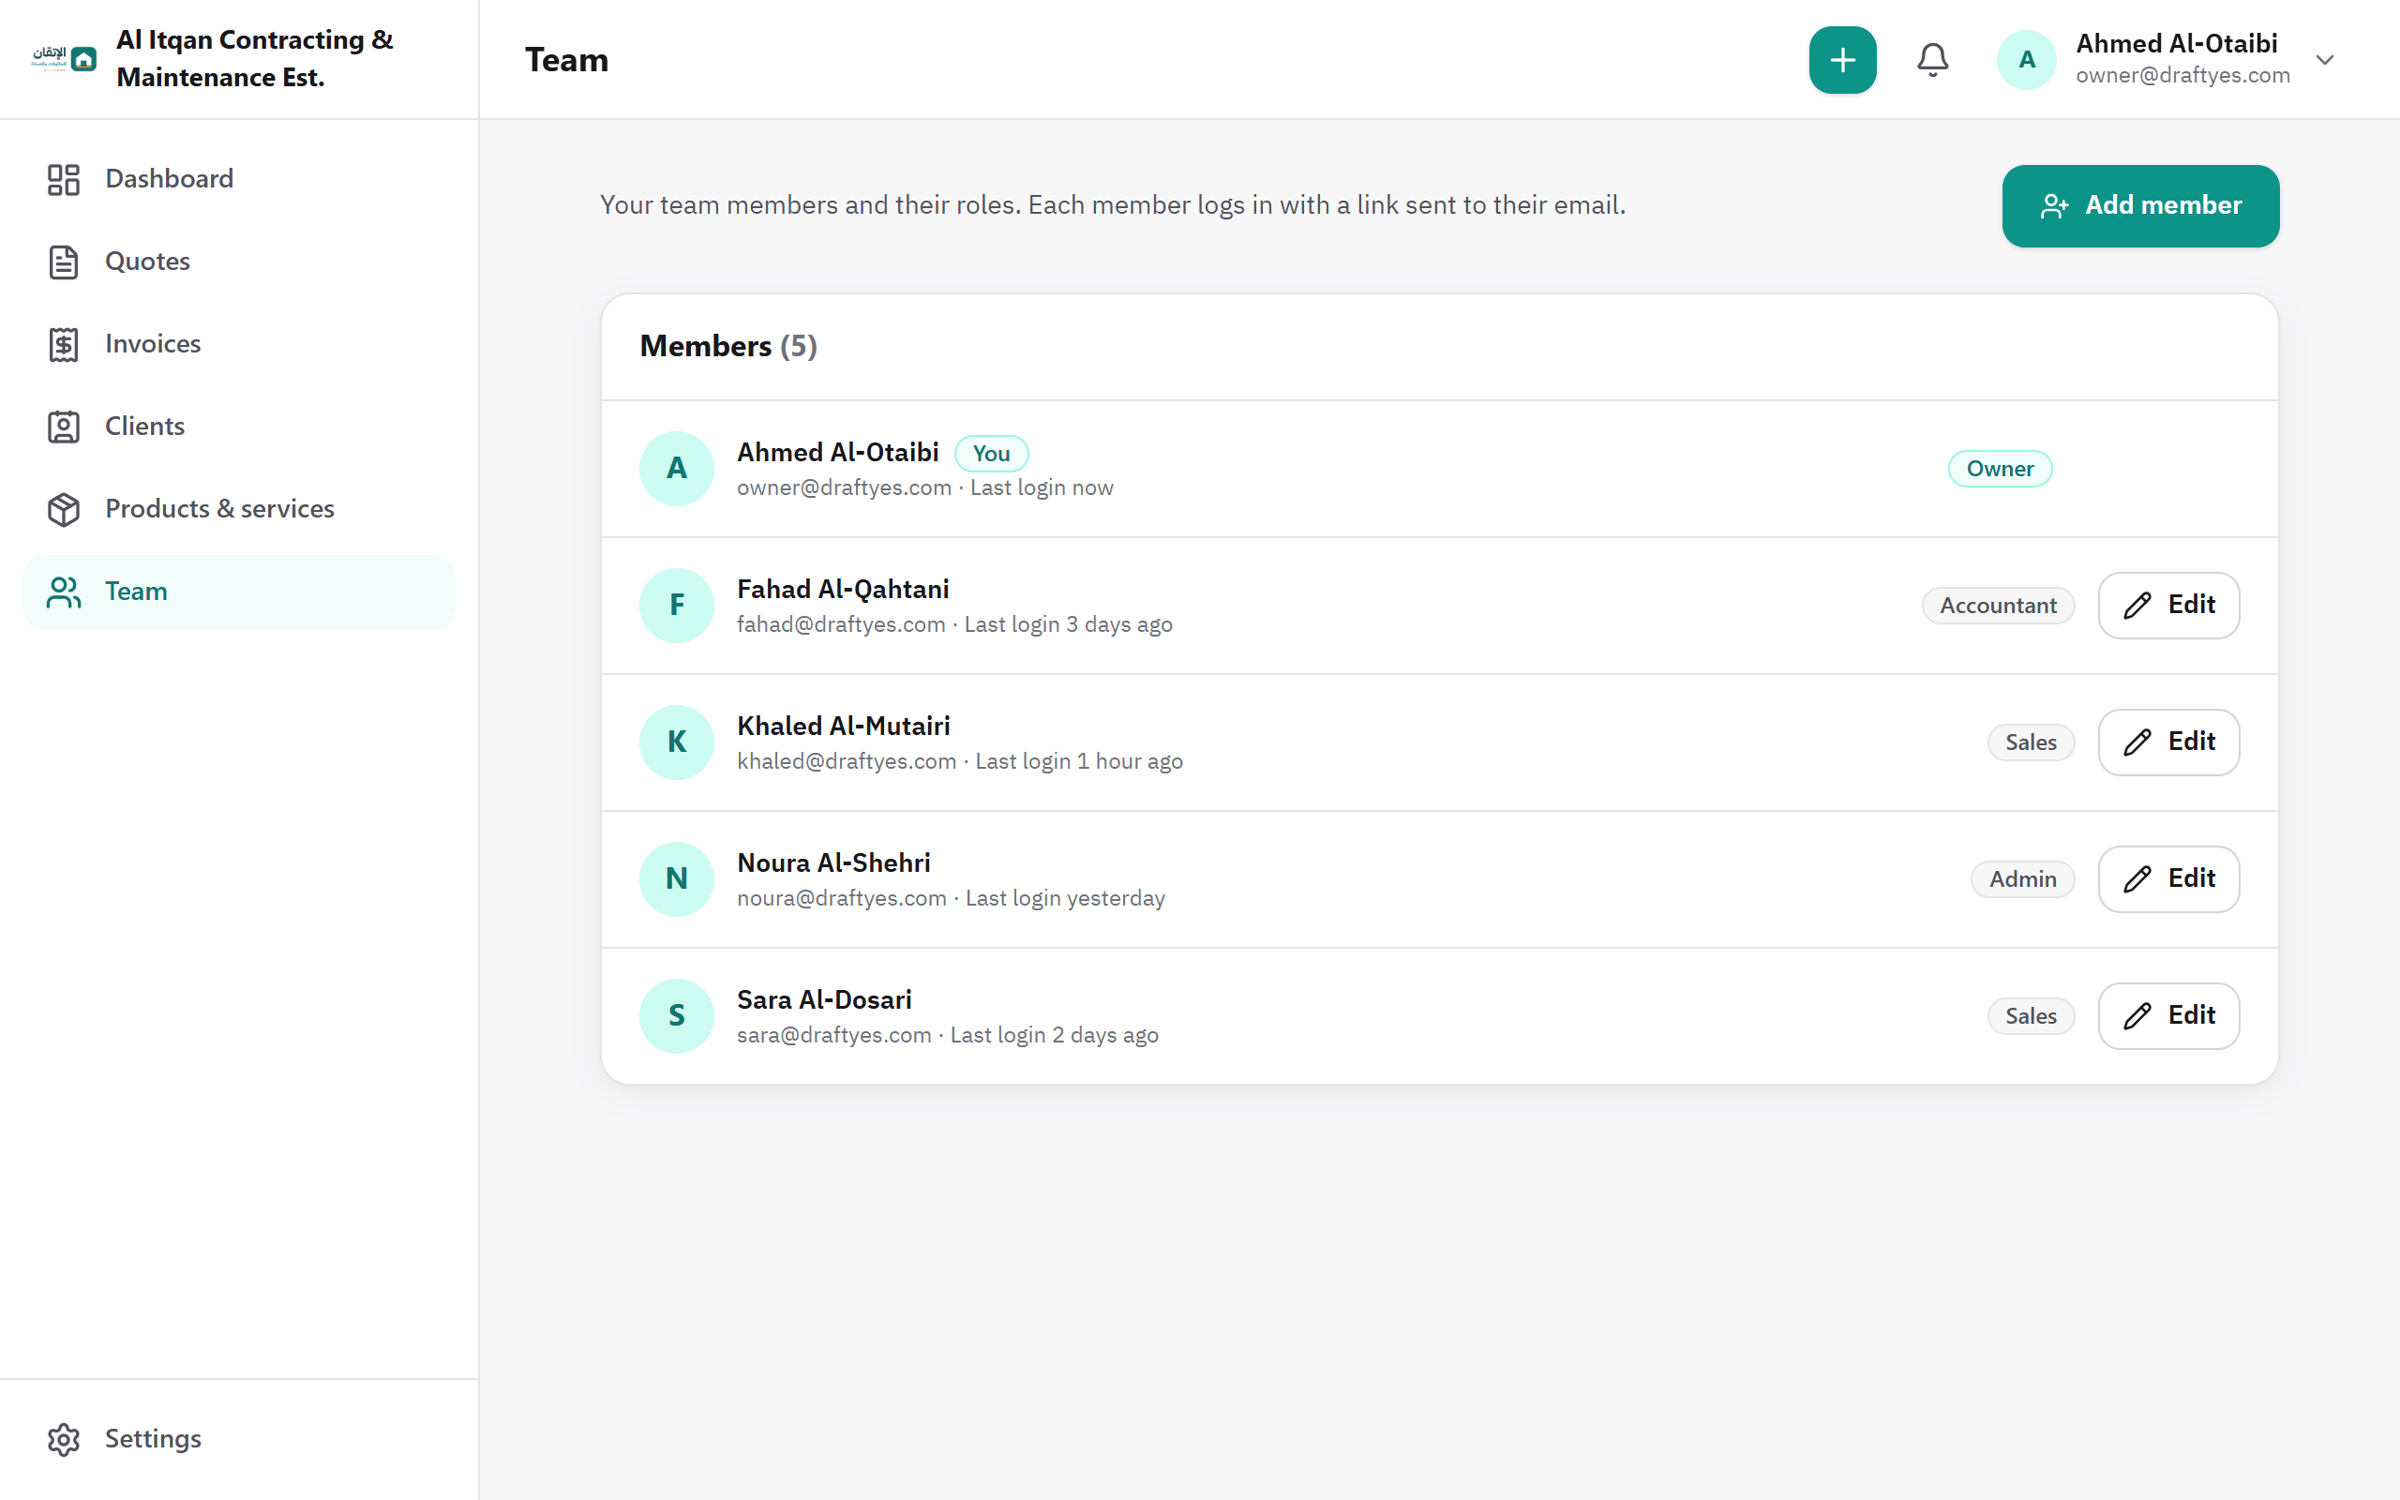
Task: Click Khaled's K avatar circle
Action: click(676, 742)
